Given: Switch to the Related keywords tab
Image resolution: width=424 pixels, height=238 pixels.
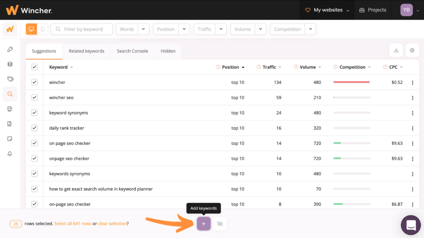Looking at the screenshot, I should (87, 51).
